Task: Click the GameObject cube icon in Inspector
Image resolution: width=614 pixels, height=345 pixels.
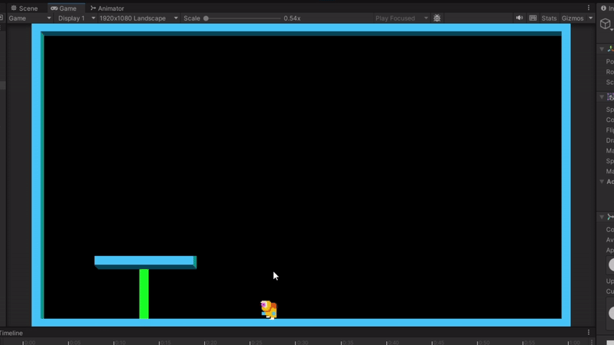Action: click(606, 24)
